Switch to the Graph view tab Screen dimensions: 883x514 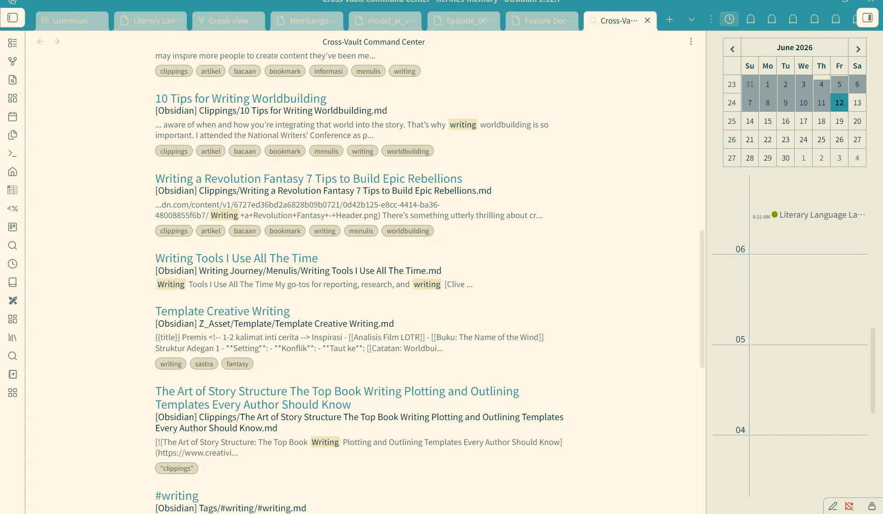pyautogui.click(x=229, y=21)
